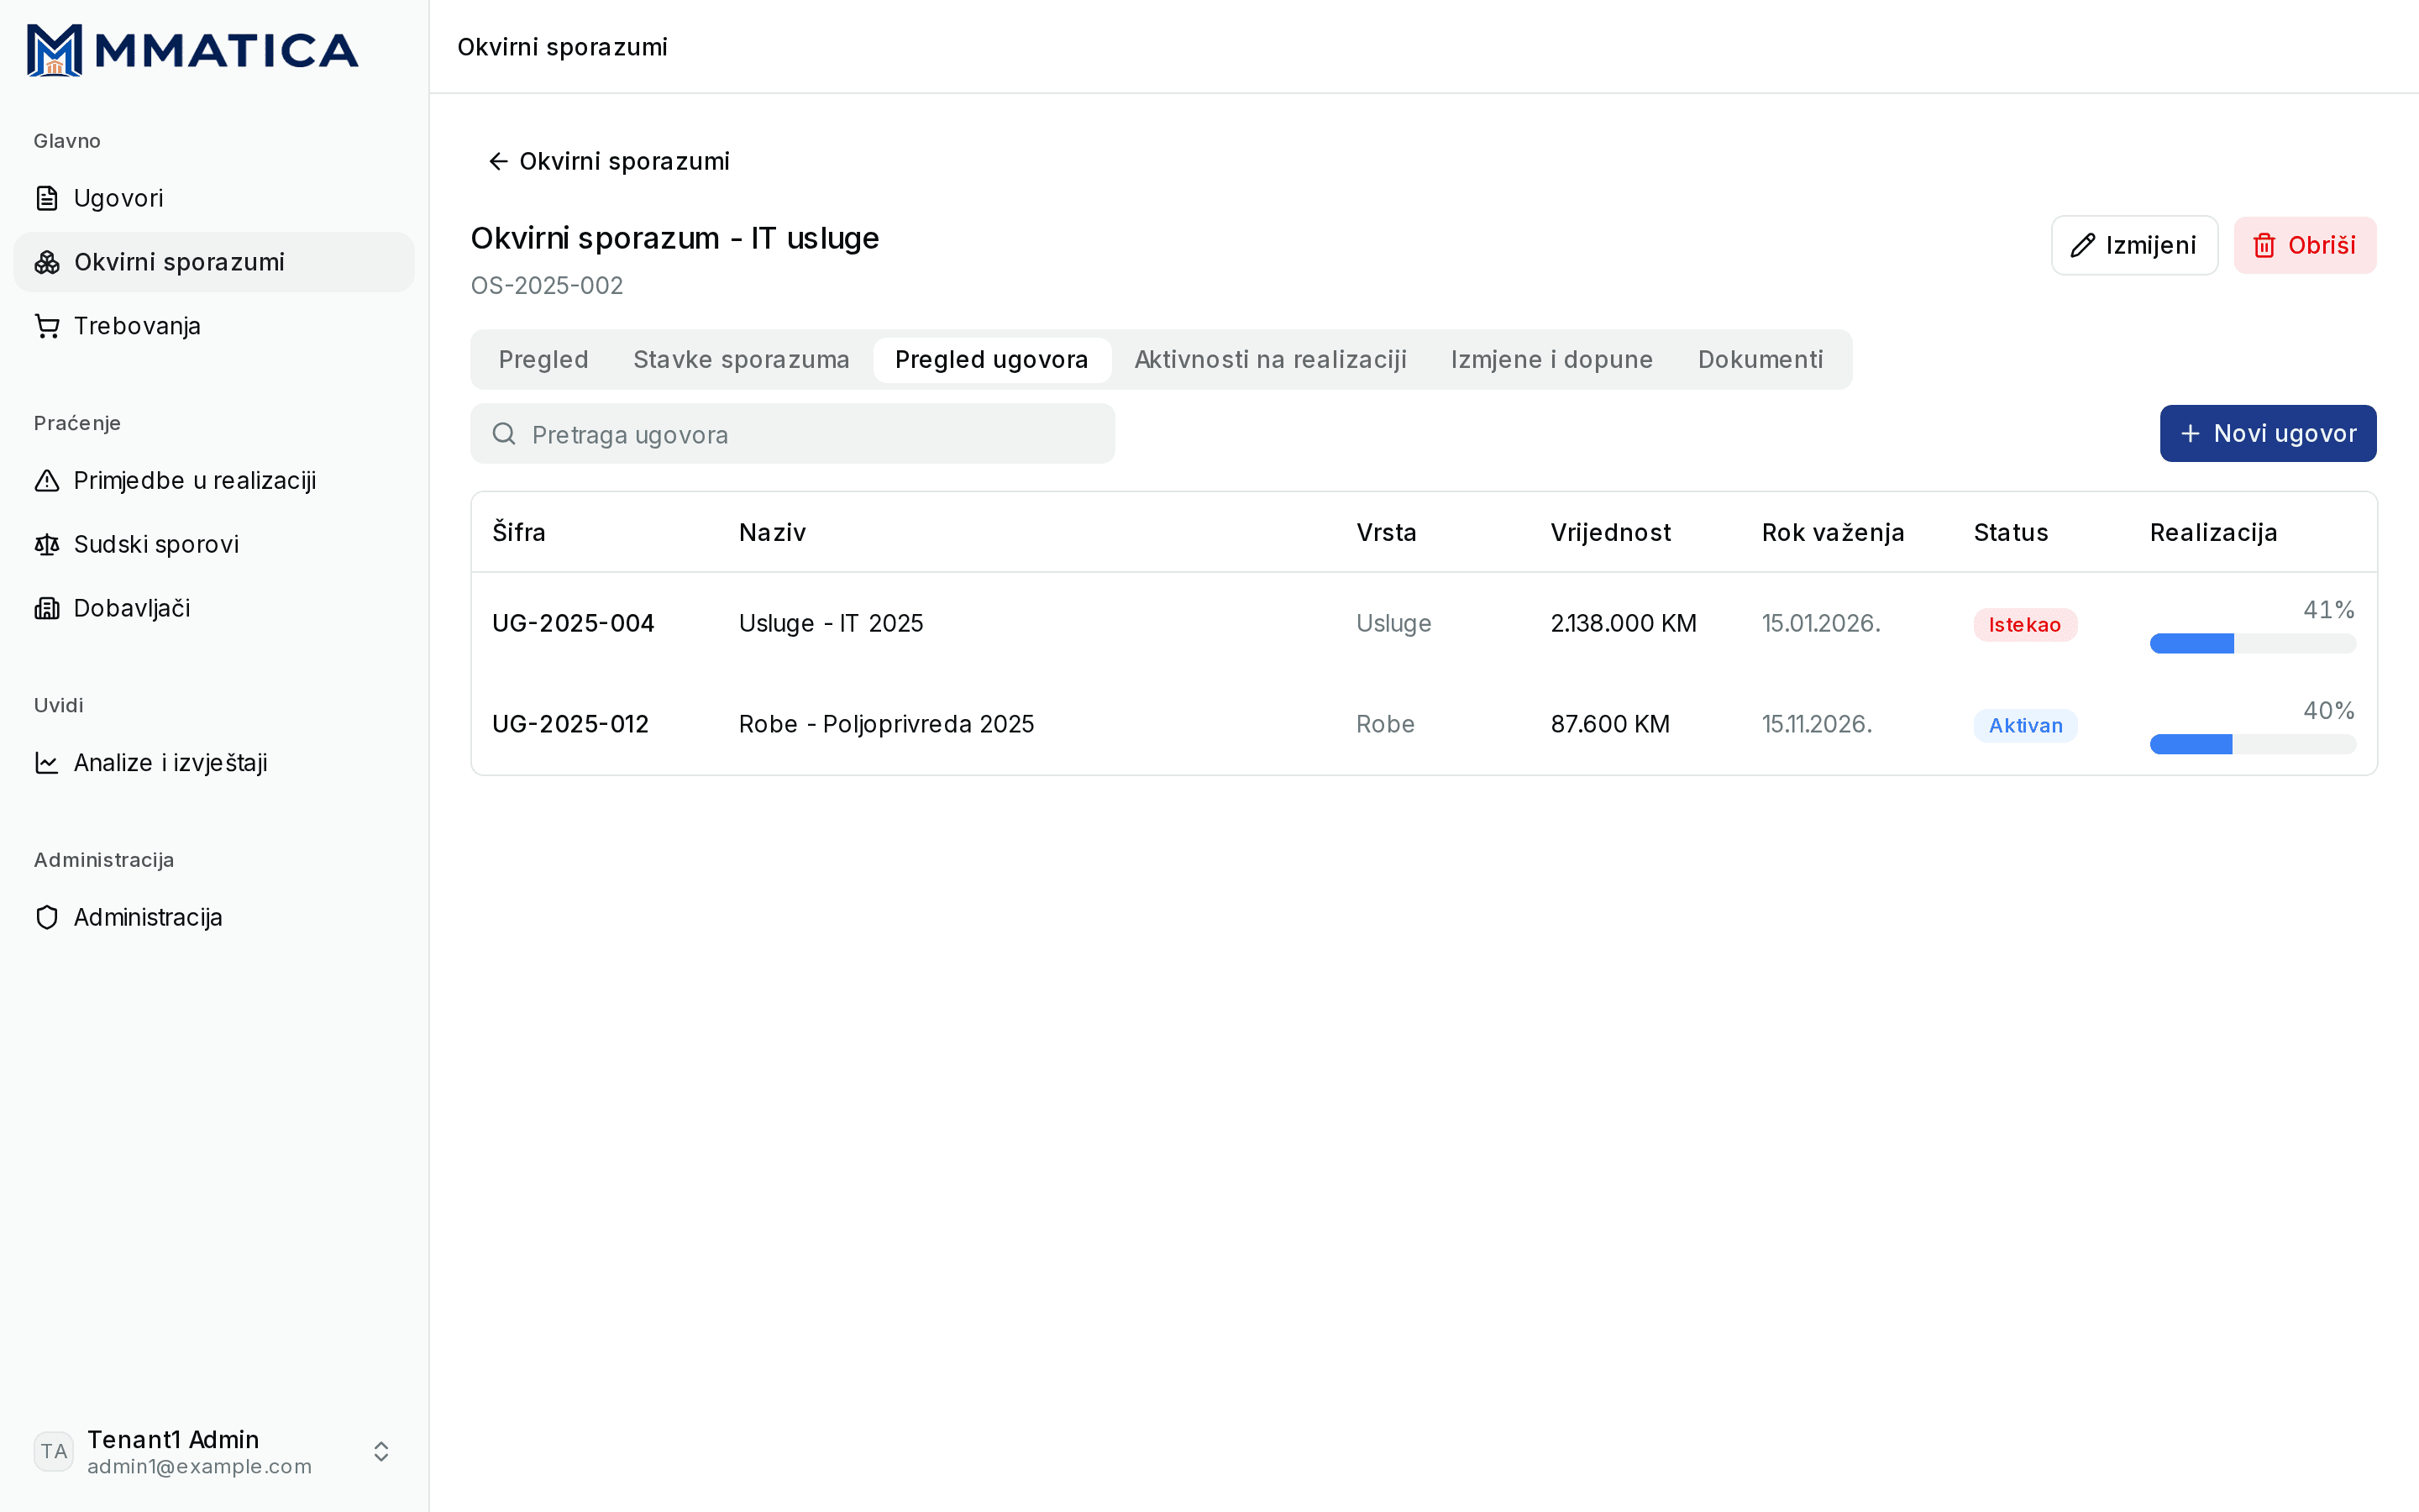Image resolution: width=2419 pixels, height=1512 pixels.
Task: Click the TA user avatar
Action: coord(54,1451)
